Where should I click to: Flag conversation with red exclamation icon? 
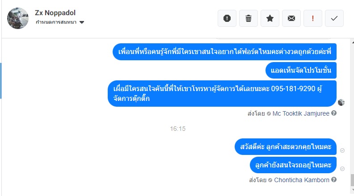pos(313,18)
